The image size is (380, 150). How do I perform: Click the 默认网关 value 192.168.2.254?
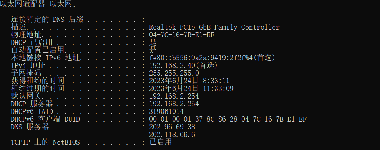[174, 96]
